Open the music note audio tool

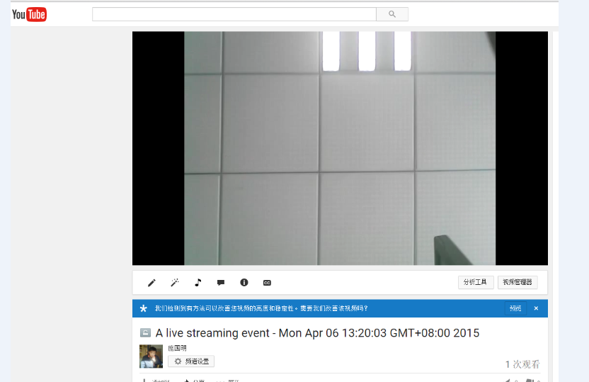click(x=198, y=282)
